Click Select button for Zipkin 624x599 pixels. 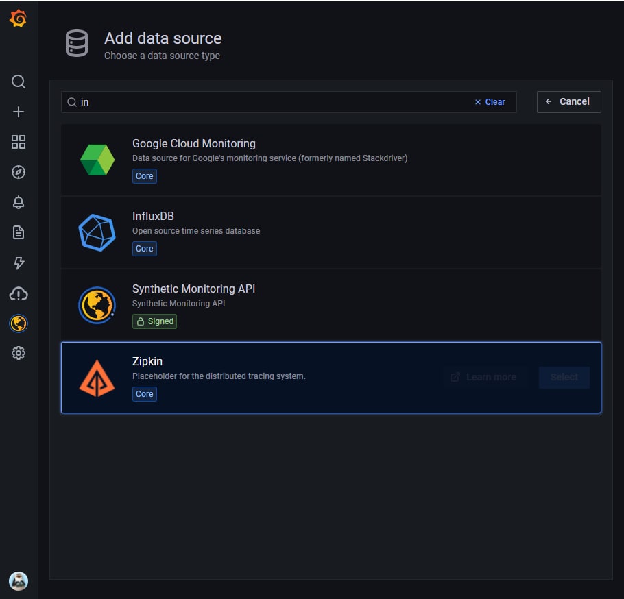pos(564,377)
